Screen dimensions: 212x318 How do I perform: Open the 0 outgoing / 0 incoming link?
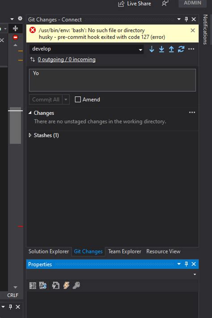point(67,60)
